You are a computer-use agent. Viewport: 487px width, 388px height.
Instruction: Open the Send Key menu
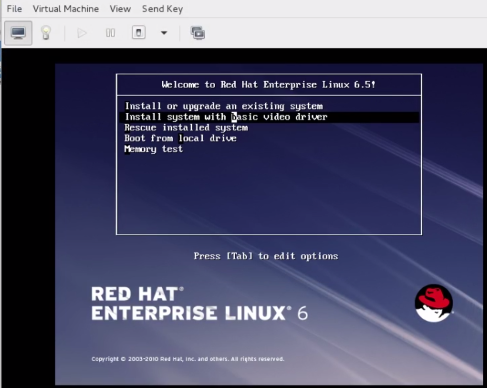[x=162, y=9]
